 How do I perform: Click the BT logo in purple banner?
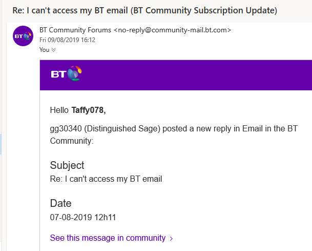tap(66, 74)
